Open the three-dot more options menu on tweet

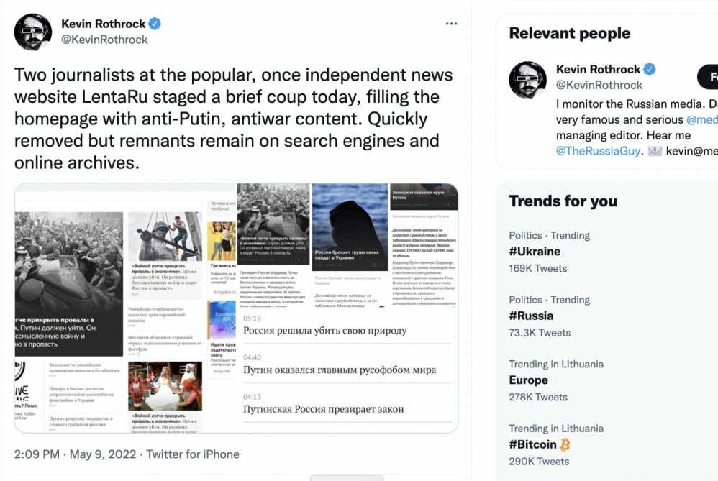click(x=451, y=23)
